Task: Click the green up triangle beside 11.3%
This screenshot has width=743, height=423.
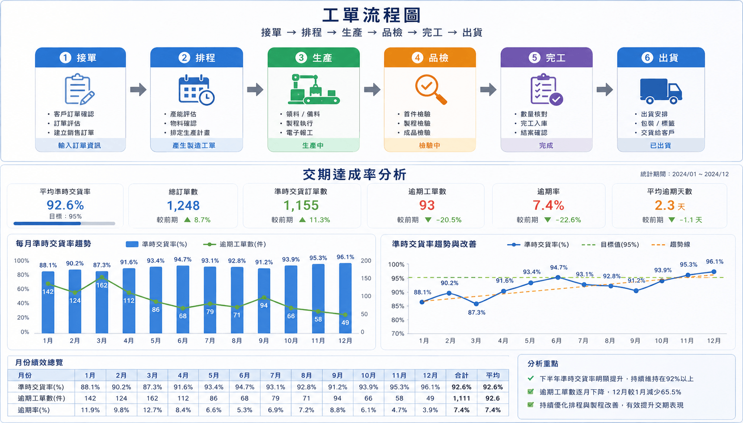Action: coord(303,220)
